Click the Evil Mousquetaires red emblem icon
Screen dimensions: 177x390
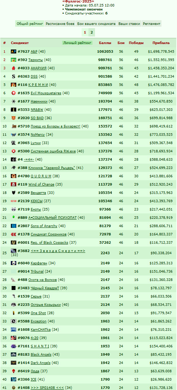[x=13, y=93]
